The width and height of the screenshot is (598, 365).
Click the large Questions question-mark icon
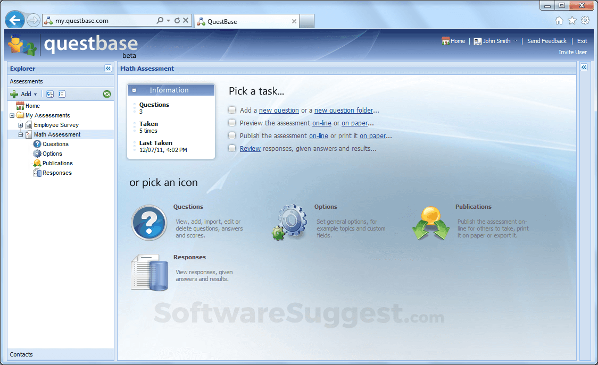(149, 223)
